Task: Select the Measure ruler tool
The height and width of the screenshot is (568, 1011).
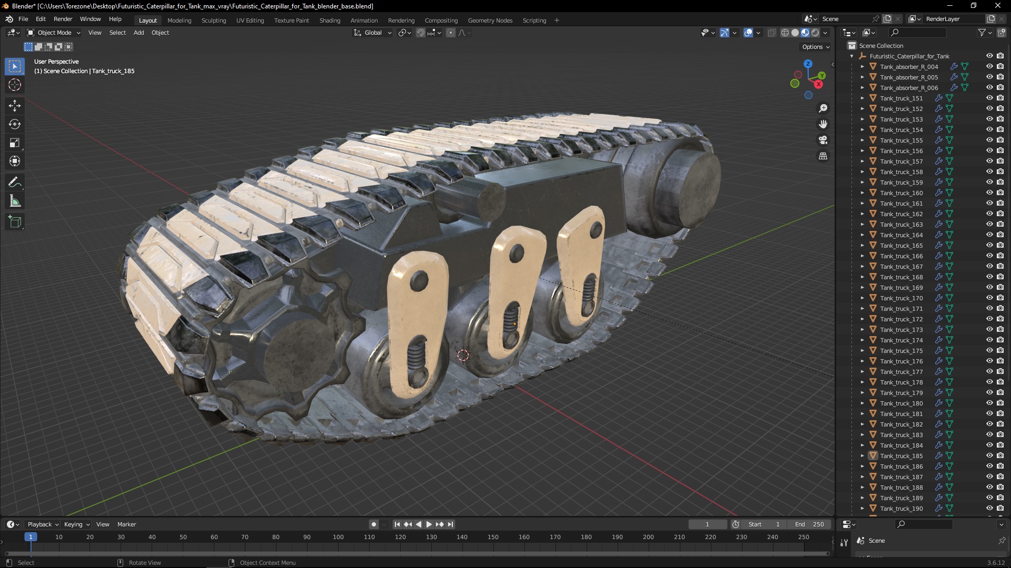Action: tap(15, 201)
